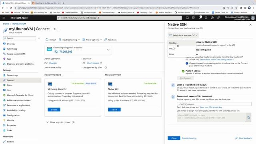Open Locks in the sidebar
The height and width of the screenshot is (144, 256).
pos(9,130)
